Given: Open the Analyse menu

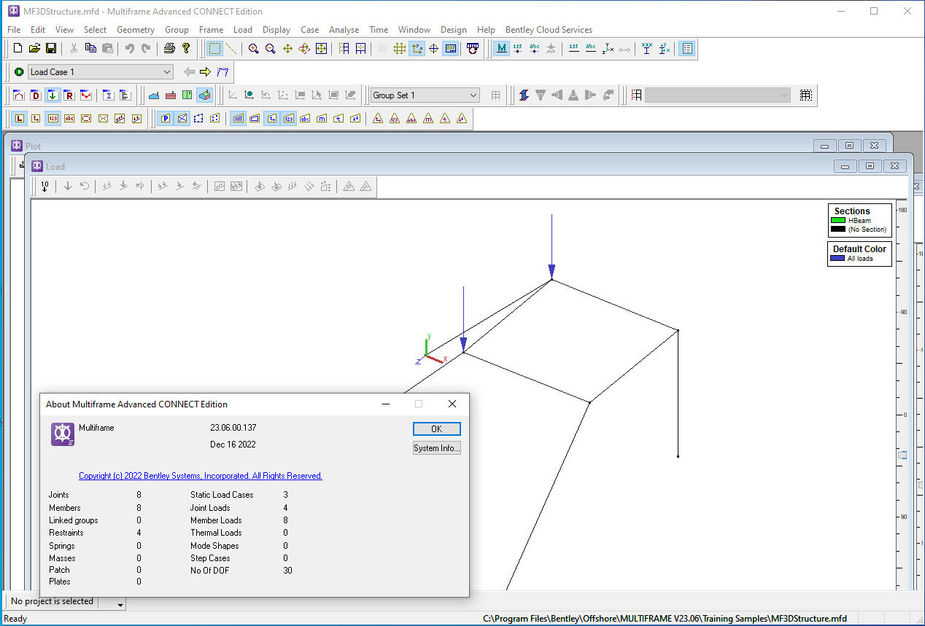Looking at the screenshot, I should pos(344,30).
